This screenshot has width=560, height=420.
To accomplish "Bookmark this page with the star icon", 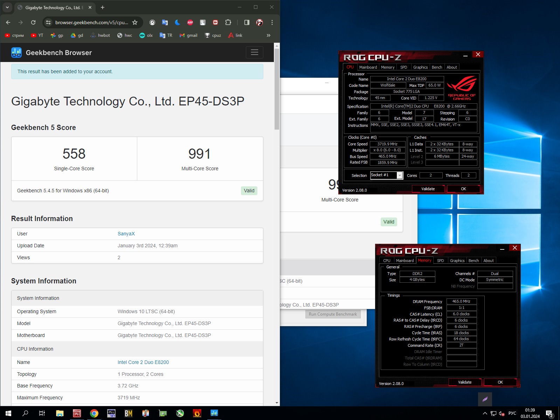I will click(x=135, y=22).
